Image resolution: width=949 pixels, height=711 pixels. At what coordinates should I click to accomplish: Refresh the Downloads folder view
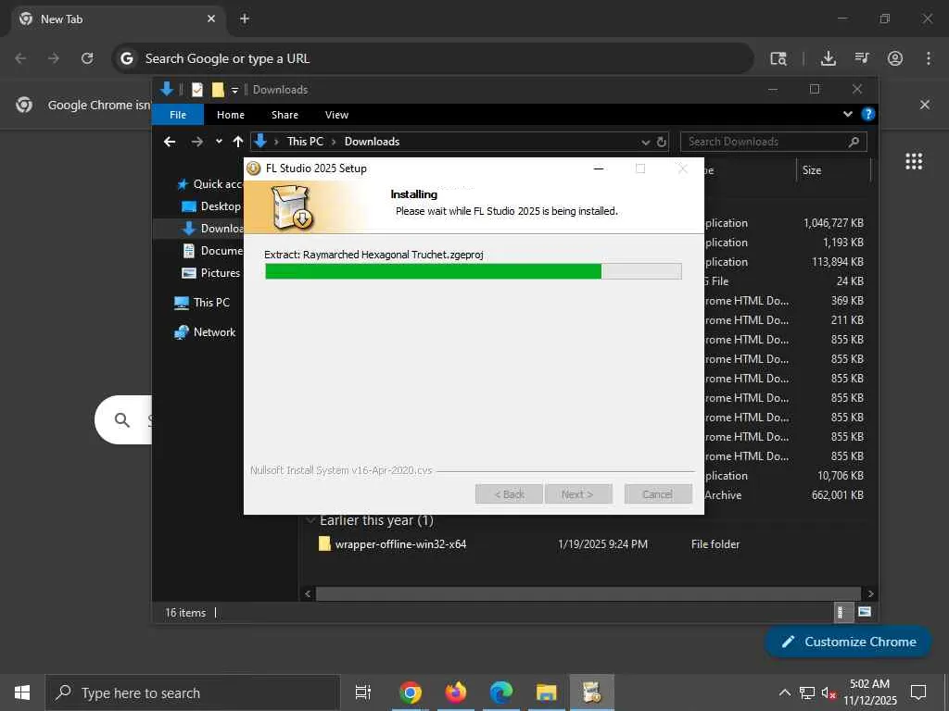pyautogui.click(x=662, y=142)
